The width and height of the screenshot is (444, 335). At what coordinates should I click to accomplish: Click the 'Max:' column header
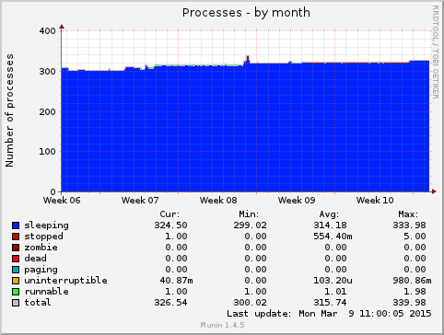coord(408,214)
